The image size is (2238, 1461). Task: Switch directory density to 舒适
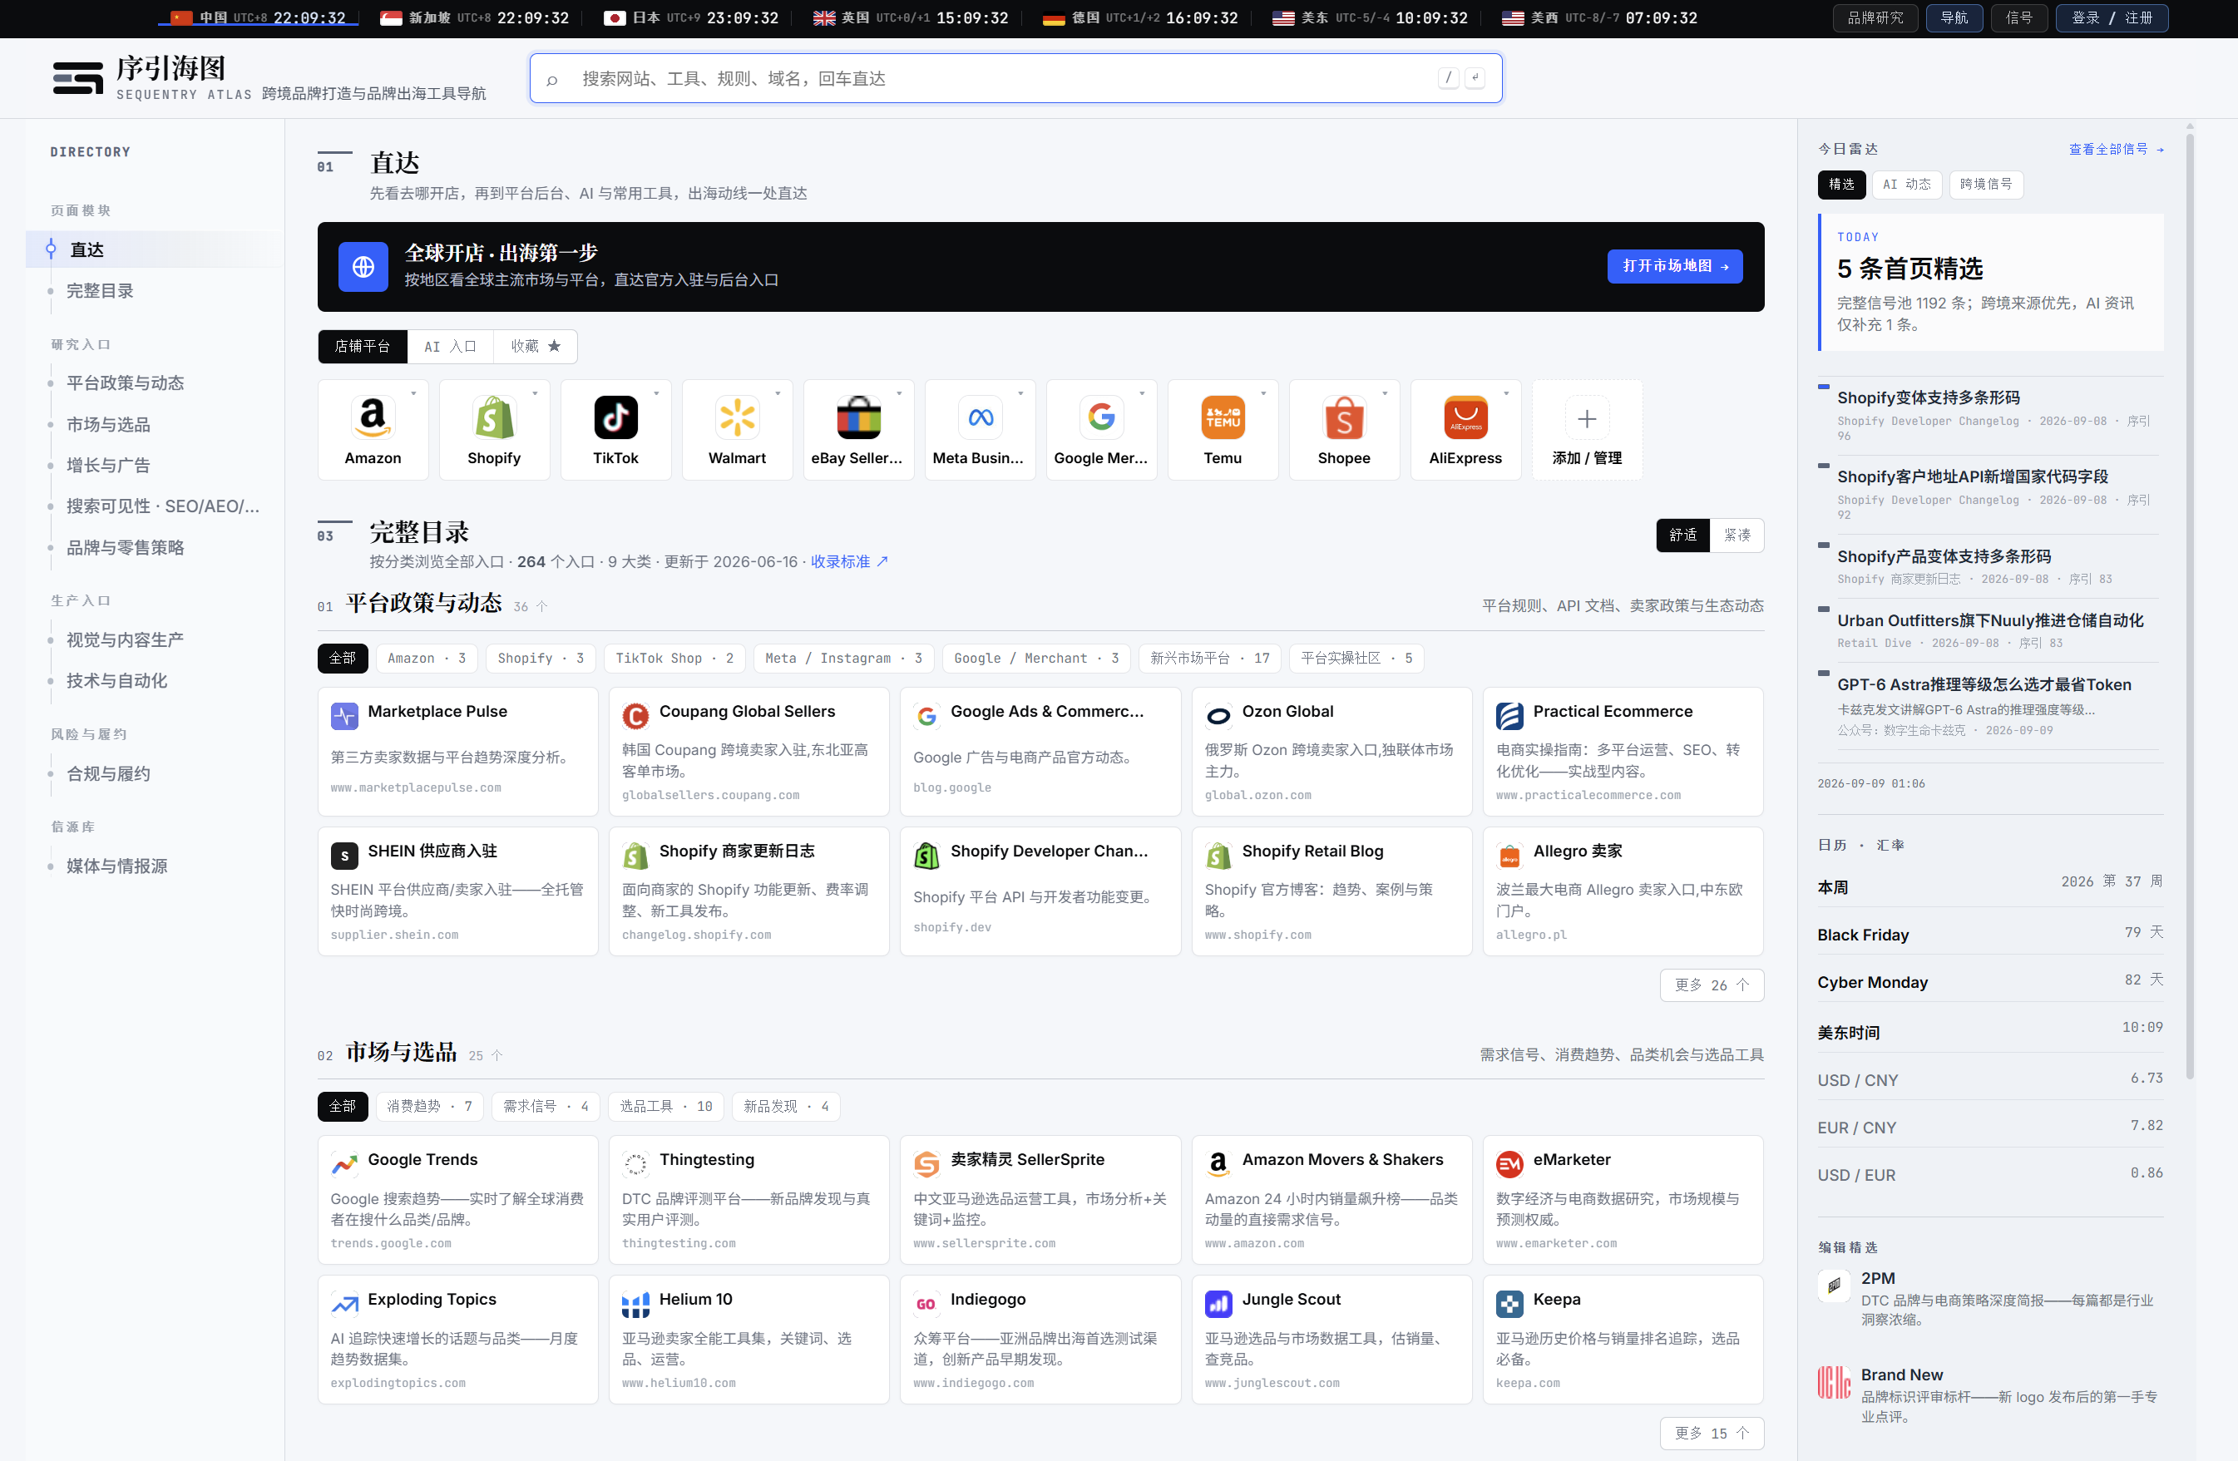(x=1683, y=535)
